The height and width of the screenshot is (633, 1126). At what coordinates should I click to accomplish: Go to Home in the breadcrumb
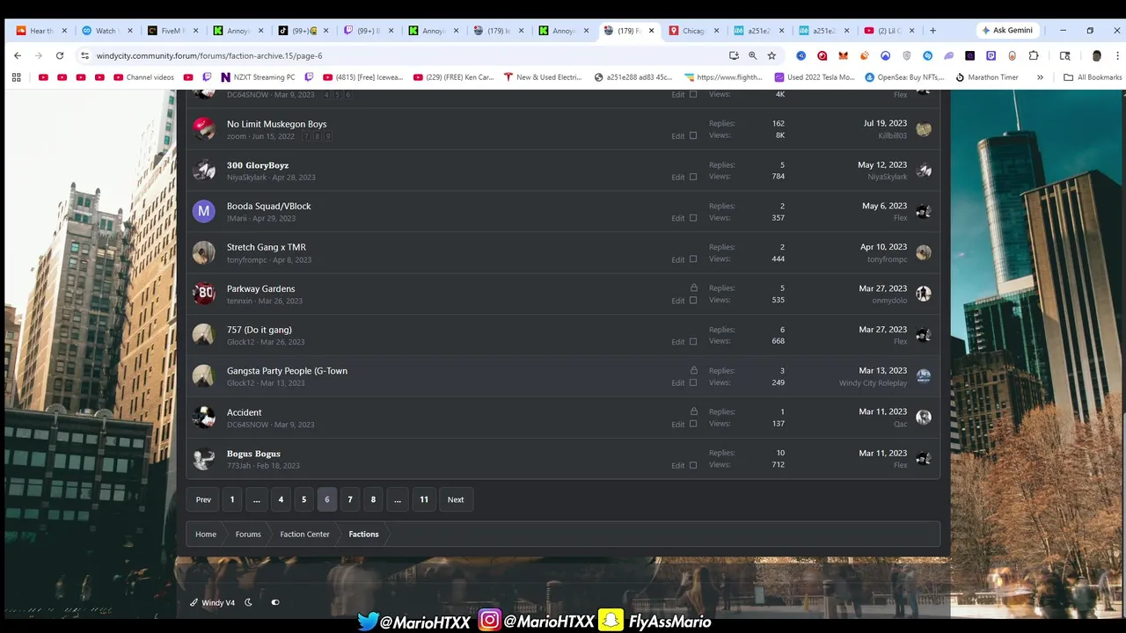(206, 534)
